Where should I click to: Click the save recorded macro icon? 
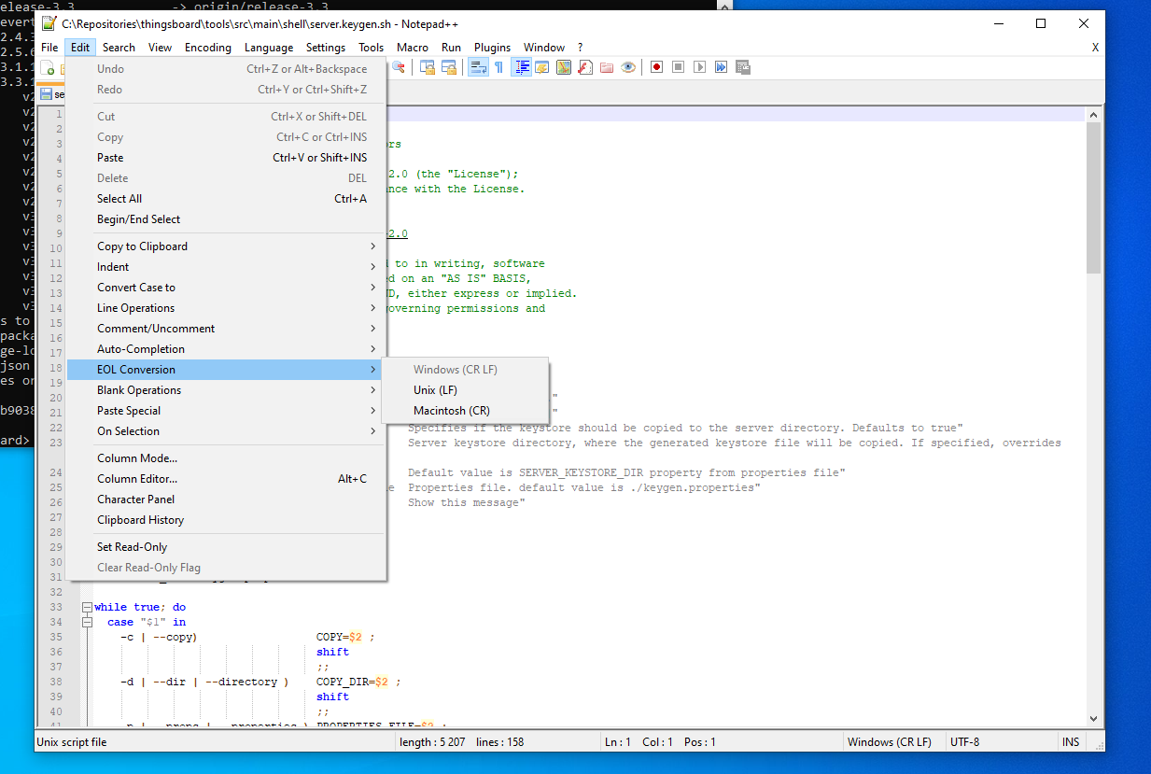743,67
